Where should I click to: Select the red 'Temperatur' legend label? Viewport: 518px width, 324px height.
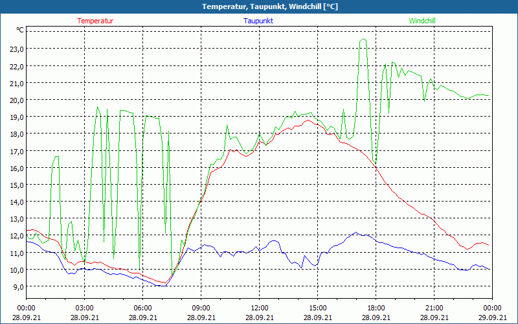[95, 21]
